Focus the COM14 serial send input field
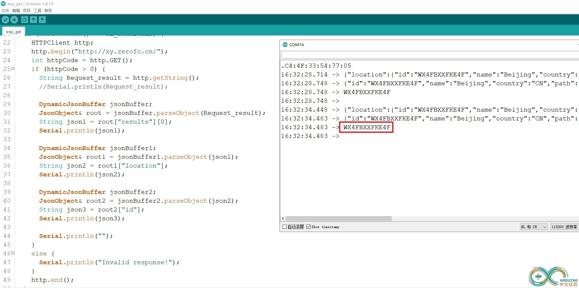Viewport: 579px width, 288px height. coord(430,55)
